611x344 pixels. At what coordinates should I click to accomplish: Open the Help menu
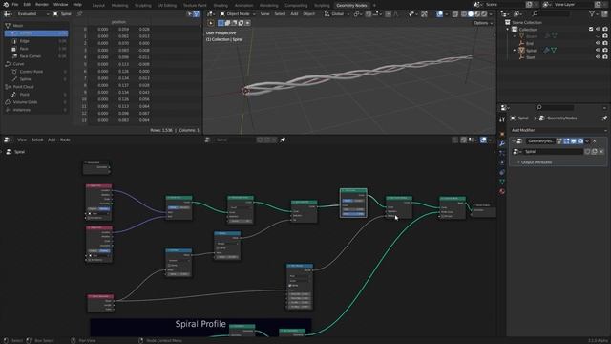pos(77,4)
